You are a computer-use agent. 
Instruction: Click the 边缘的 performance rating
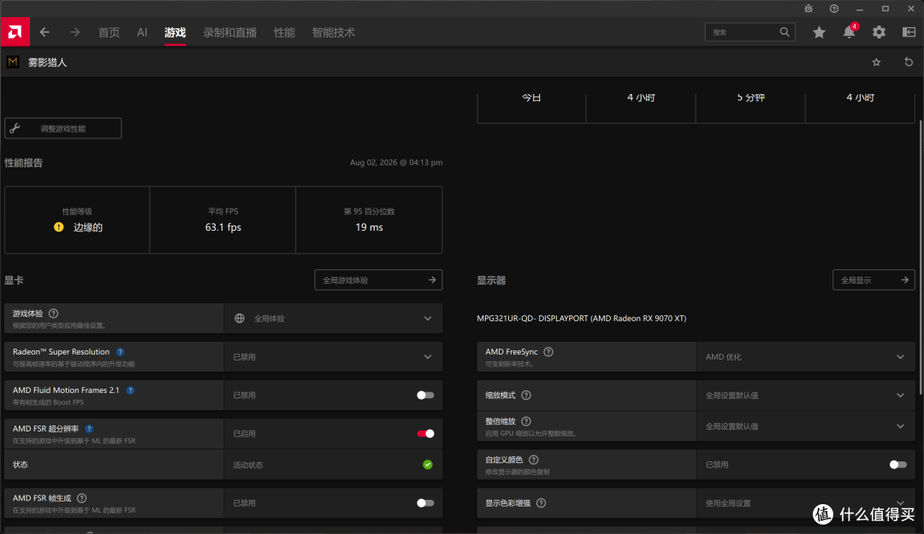coord(88,226)
